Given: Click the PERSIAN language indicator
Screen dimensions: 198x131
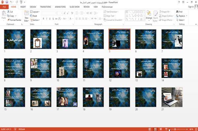Looking at the screenshot, I should [22, 129].
